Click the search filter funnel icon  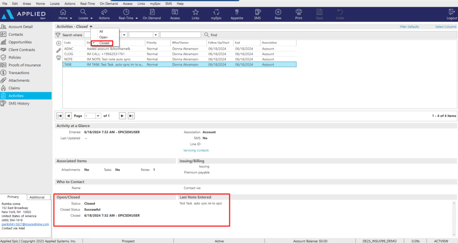click(x=58, y=35)
